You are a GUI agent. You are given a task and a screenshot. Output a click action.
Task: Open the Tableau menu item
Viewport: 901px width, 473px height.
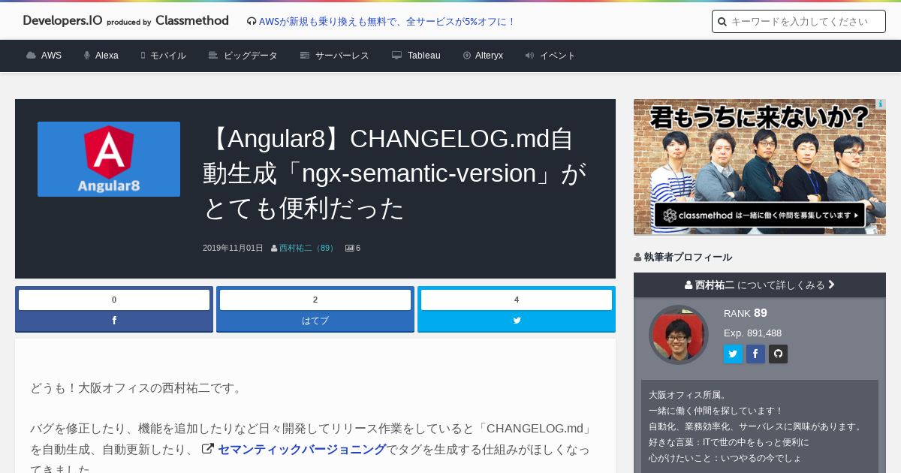point(416,56)
